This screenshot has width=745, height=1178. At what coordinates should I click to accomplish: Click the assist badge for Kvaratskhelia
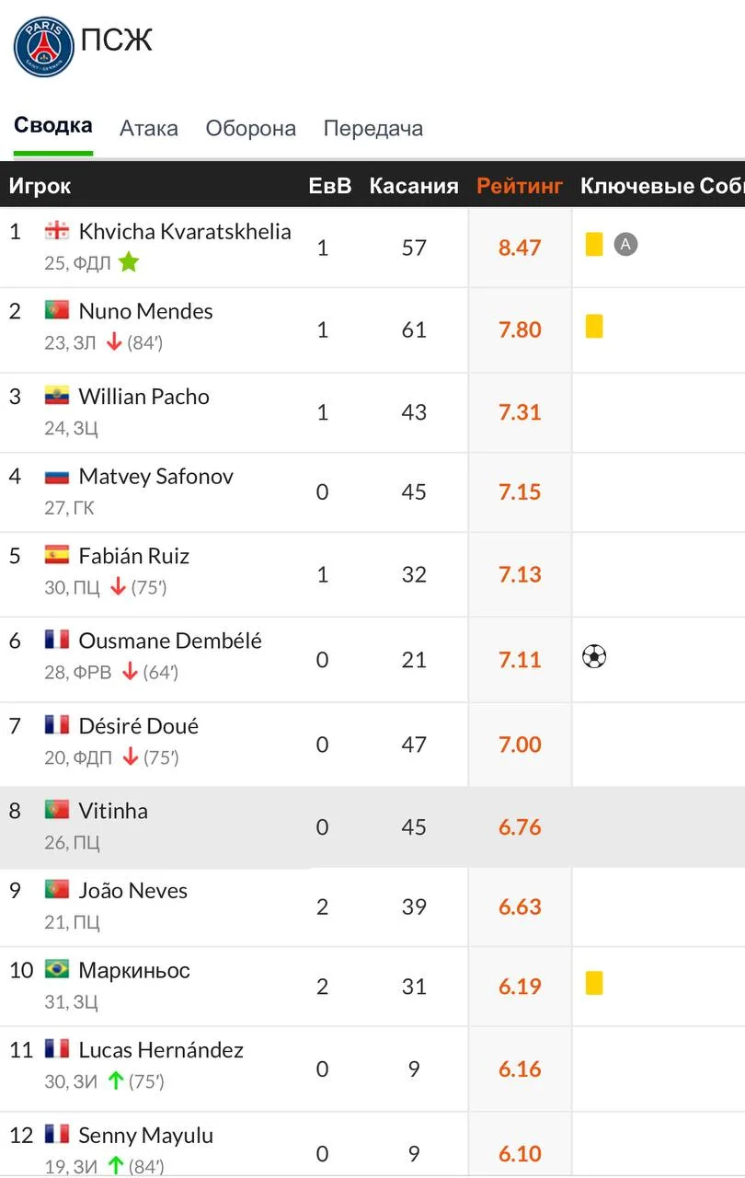pyautogui.click(x=625, y=244)
